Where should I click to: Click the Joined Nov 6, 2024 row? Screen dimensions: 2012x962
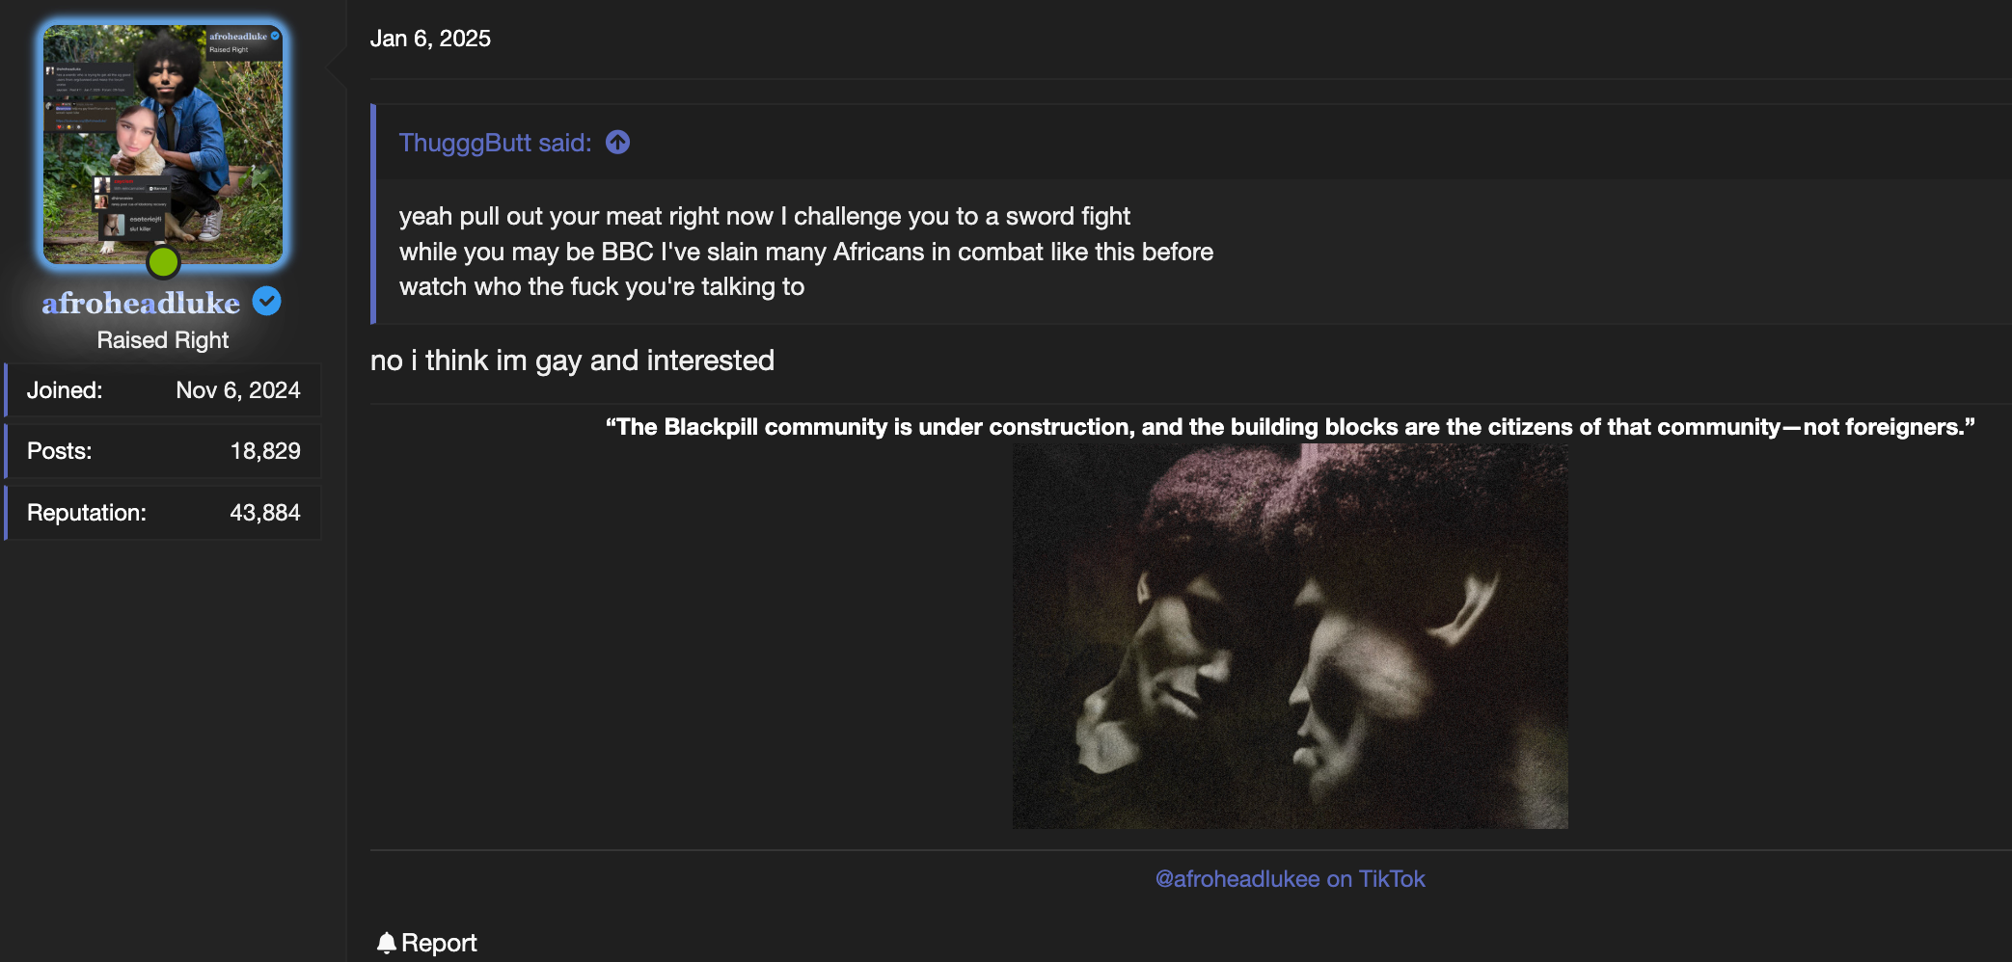pyautogui.click(x=163, y=390)
